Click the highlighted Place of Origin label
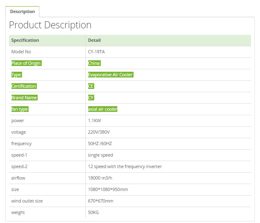This screenshot has width=260, height=223. [x=26, y=63]
